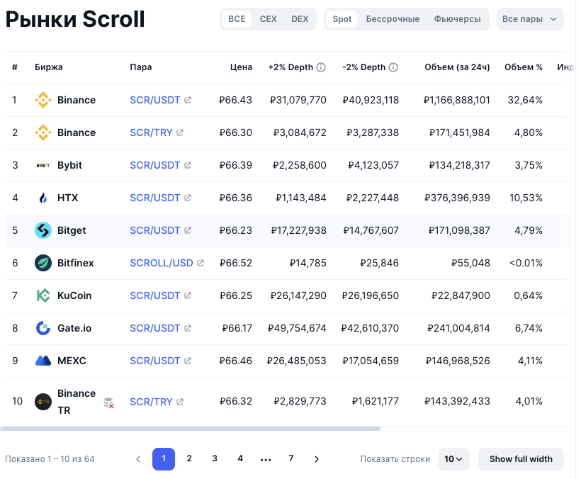
Task: Click external link icon for MEXC SCR/USDT
Action: (188, 361)
